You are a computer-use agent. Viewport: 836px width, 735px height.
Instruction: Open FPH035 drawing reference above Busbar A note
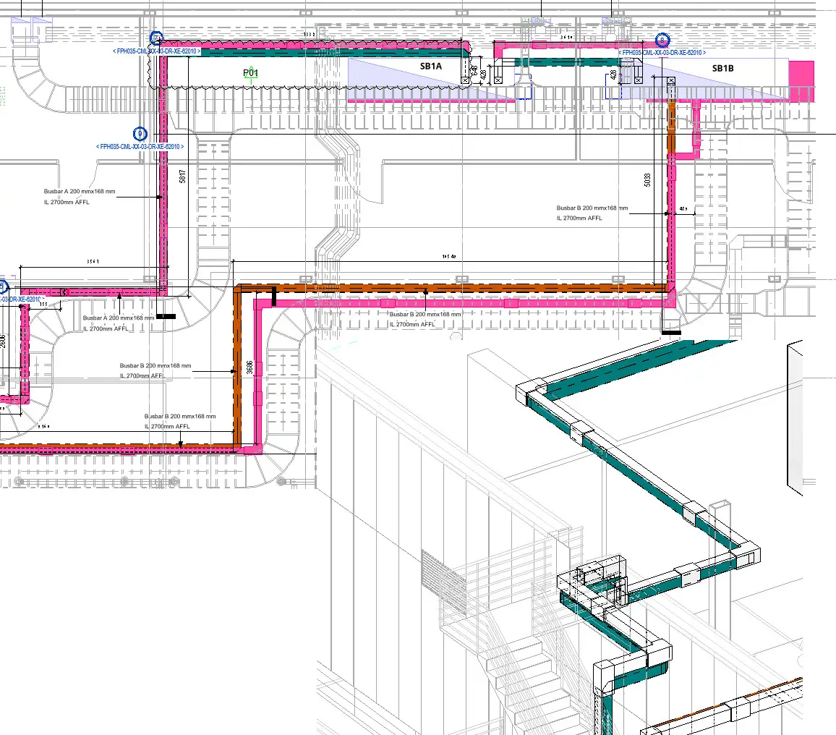click(x=140, y=146)
